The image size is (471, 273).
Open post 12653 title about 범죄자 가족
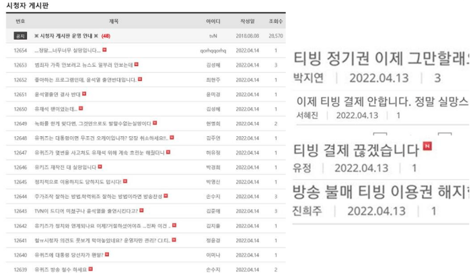coord(83,65)
